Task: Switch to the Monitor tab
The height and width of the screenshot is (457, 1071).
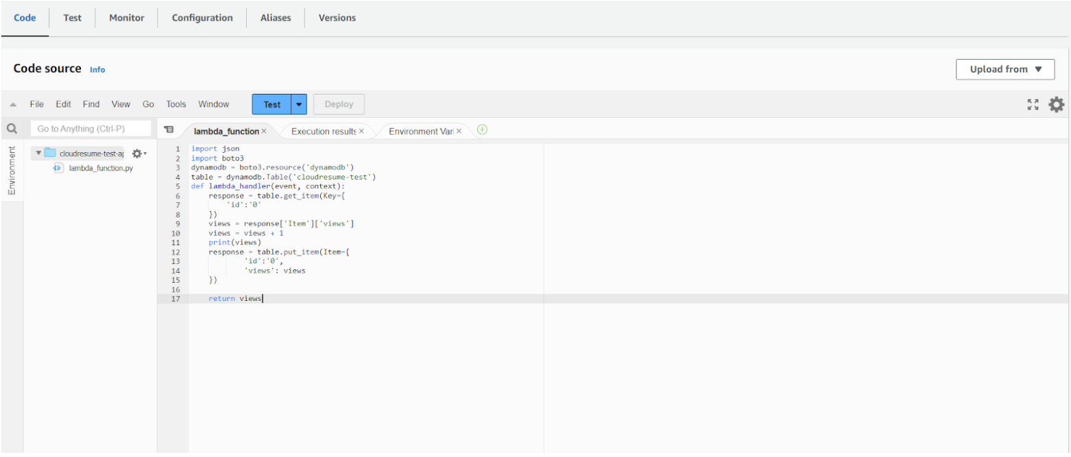Action: 127,18
